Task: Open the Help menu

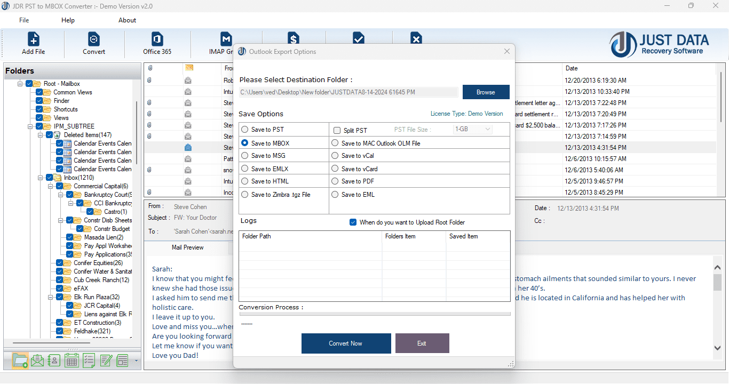Action: coord(68,20)
